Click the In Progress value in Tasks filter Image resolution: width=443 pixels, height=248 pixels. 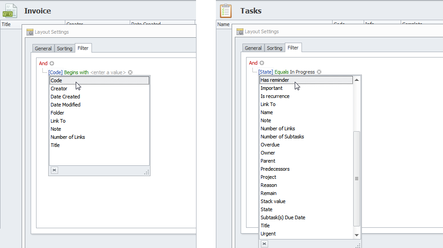click(302, 72)
